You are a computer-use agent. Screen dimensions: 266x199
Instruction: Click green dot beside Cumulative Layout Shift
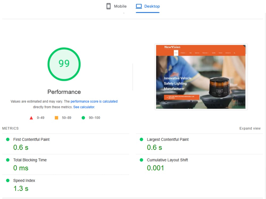(x=141, y=160)
